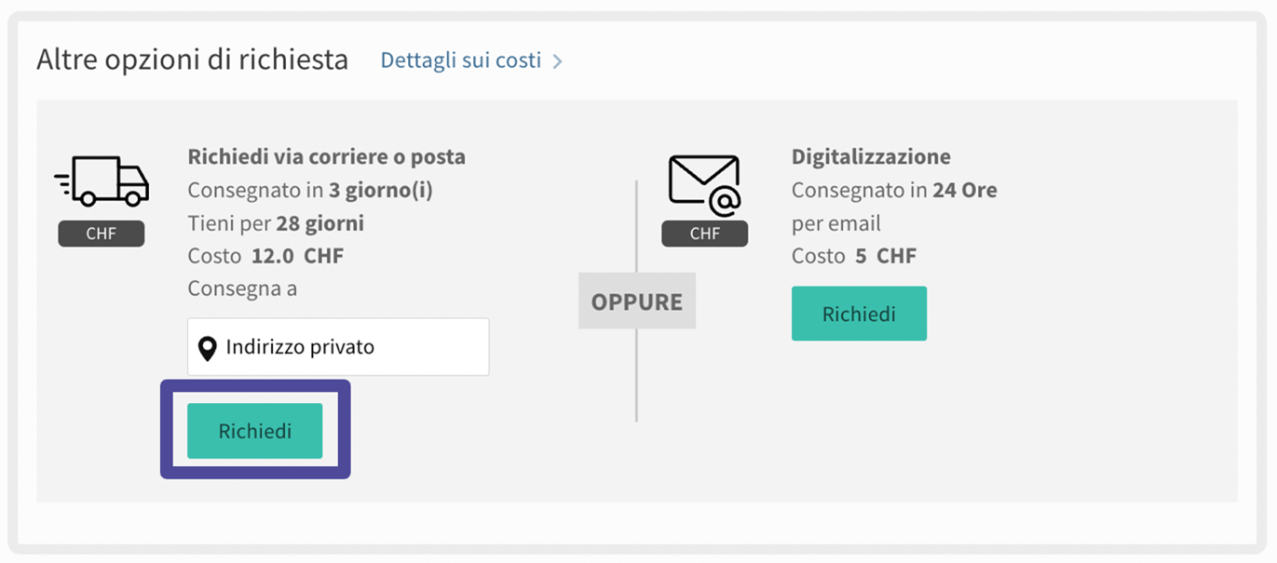Click the Consegna a label
1277x563 pixels.
point(242,288)
